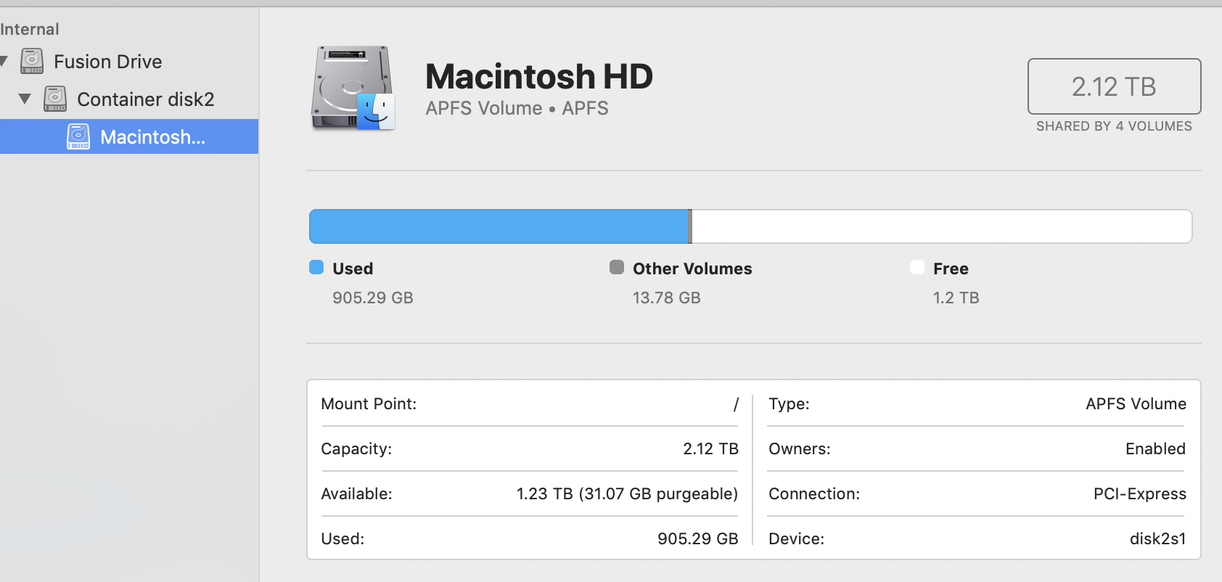The width and height of the screenshot is (1222, 582).
Task: Click the white free portion of storage bar
Action: coord(942,226)
